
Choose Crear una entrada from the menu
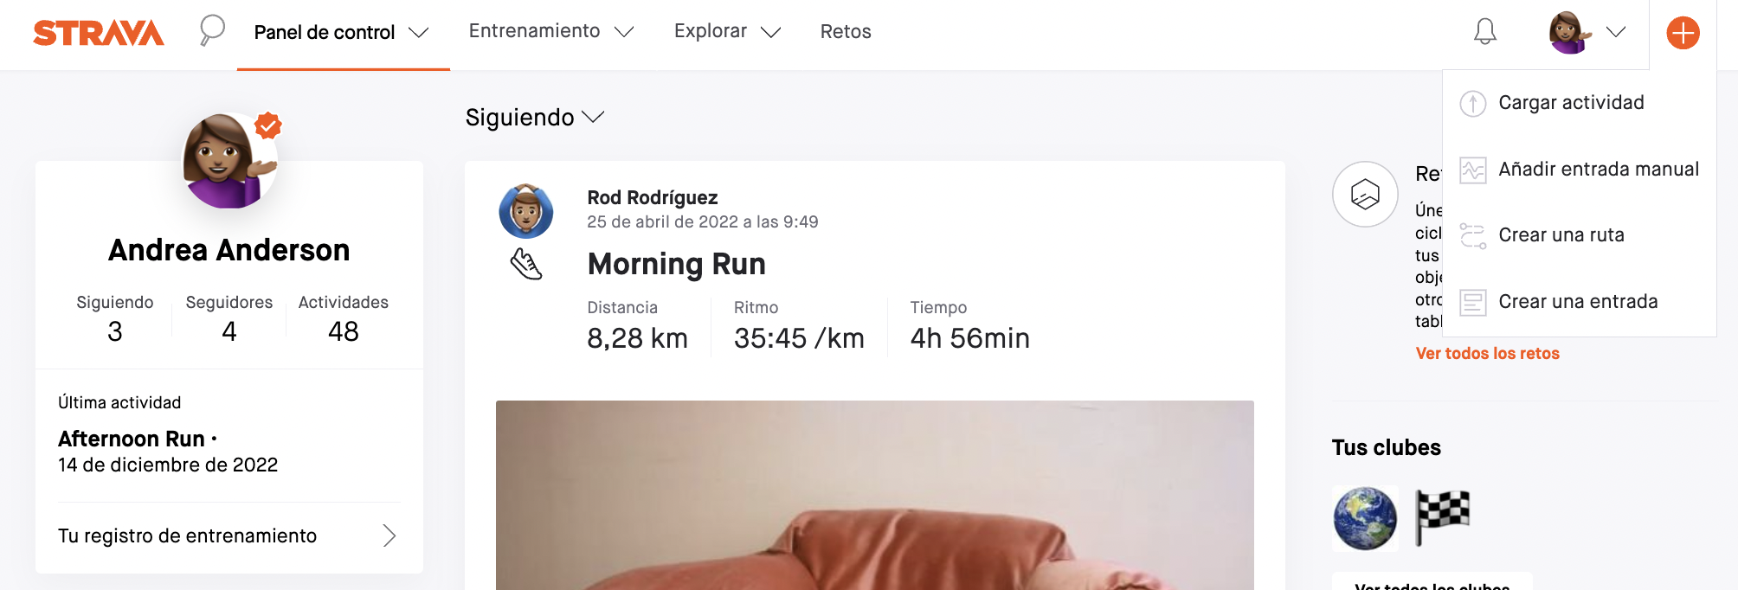click(x=1580, y=302)
